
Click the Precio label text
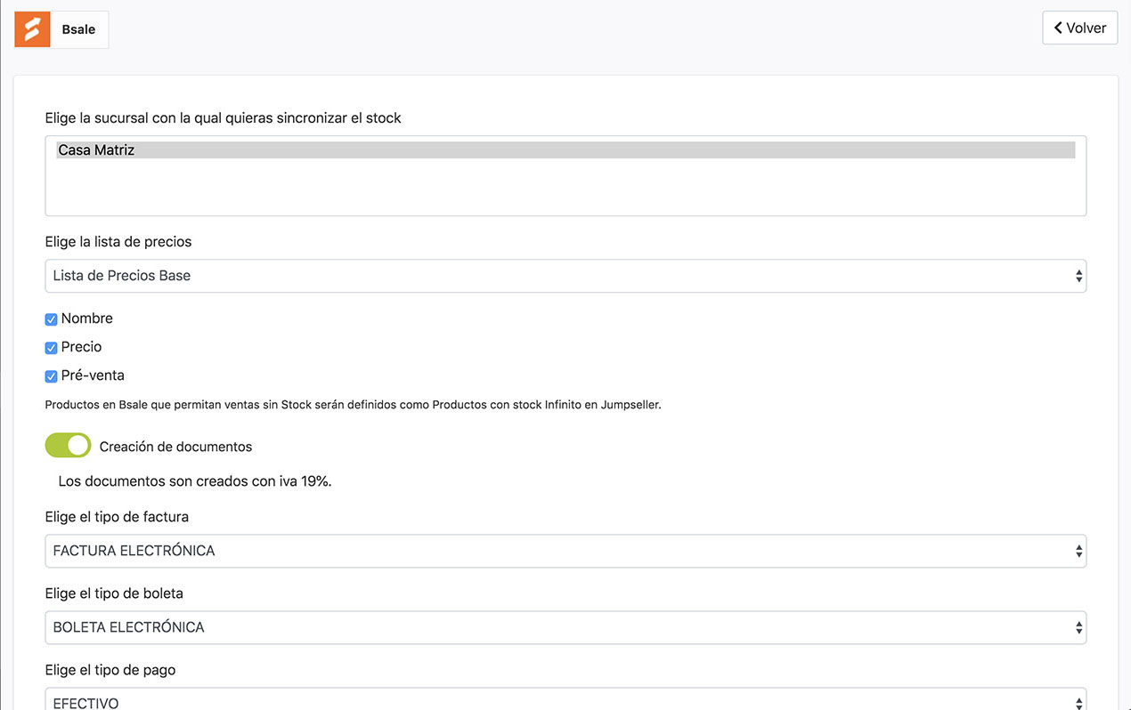click(x=82, y=347)
